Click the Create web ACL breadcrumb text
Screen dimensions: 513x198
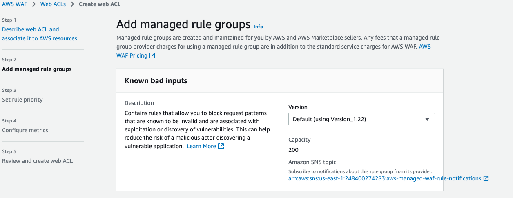100,4
